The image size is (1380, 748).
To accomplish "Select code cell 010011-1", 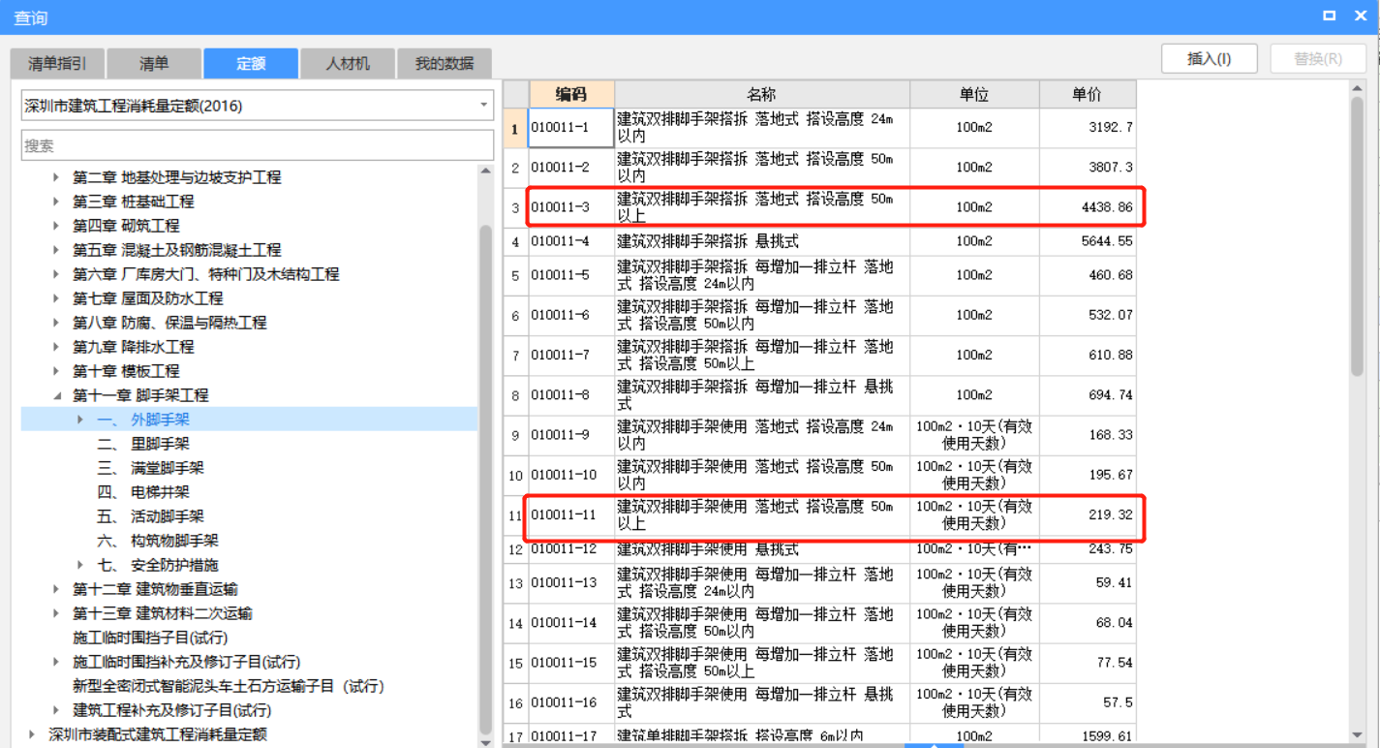I will [571, 128].
